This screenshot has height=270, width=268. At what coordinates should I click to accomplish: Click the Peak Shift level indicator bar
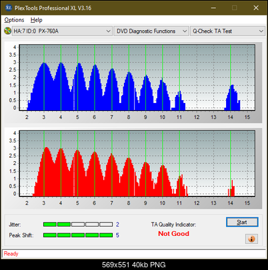tap(78, 235)
